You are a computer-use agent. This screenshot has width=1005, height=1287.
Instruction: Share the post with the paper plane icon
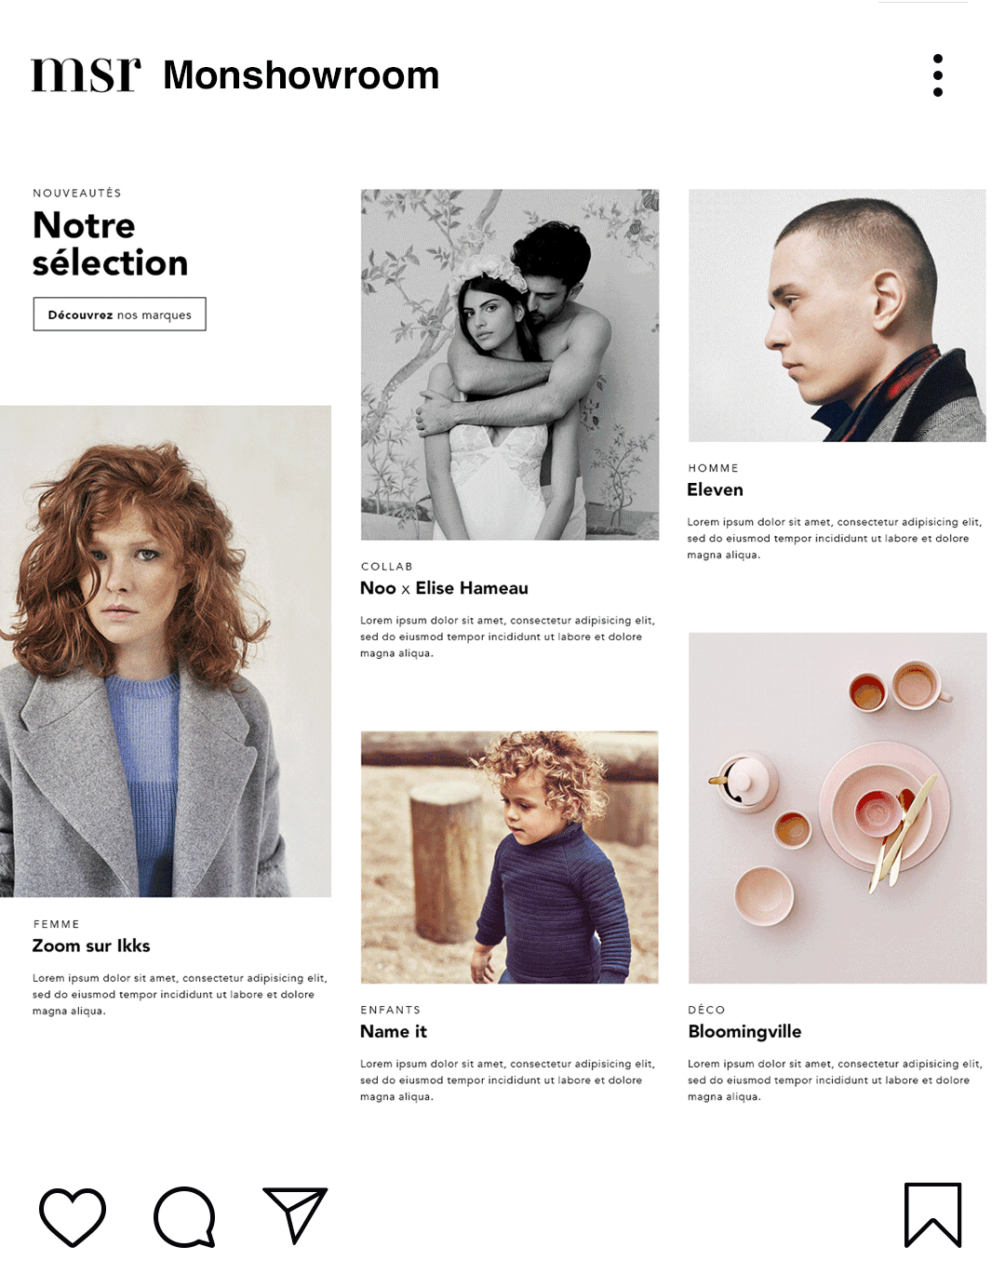[x=295, y=1215]
